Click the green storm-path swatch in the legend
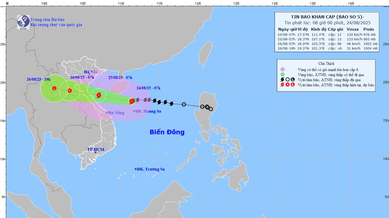Image resolution: width=389 pixels, height=218 pixels. pyautogui.click(x=282, y=75)
